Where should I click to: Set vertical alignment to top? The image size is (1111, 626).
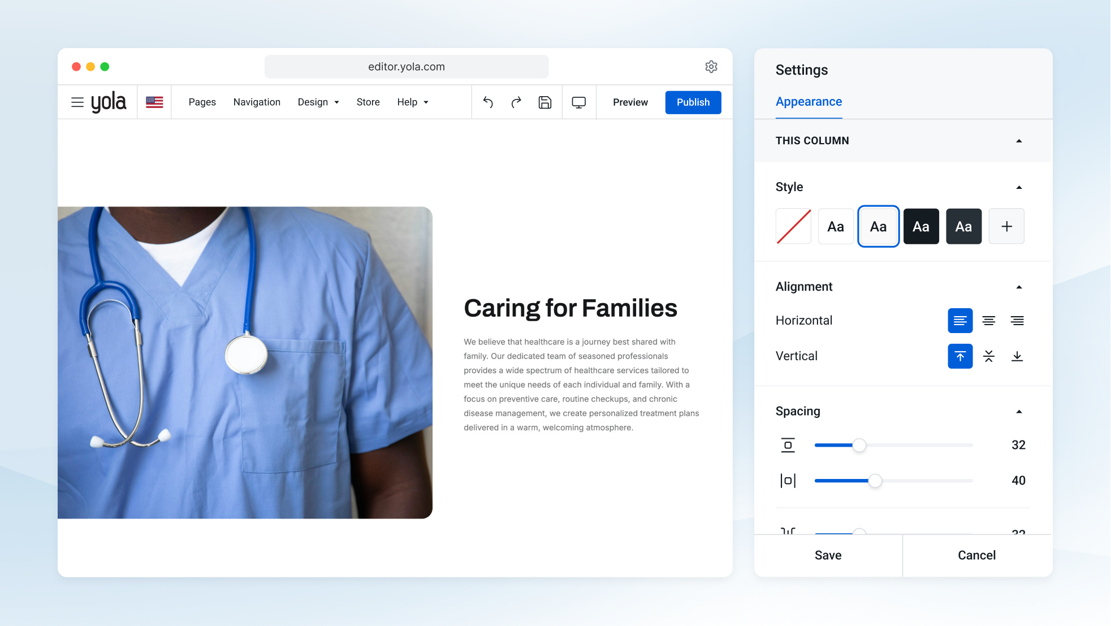coord(960,356)
